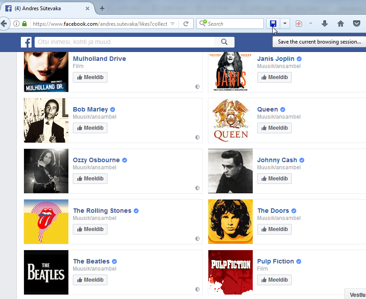Viewport: 366px width, 299px height.
Task: Click Meeldib under Pulp Fiction
Action: coord(274,280)
